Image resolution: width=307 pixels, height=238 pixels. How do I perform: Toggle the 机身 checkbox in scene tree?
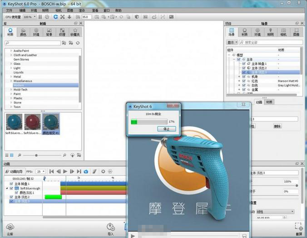point(244,77)
